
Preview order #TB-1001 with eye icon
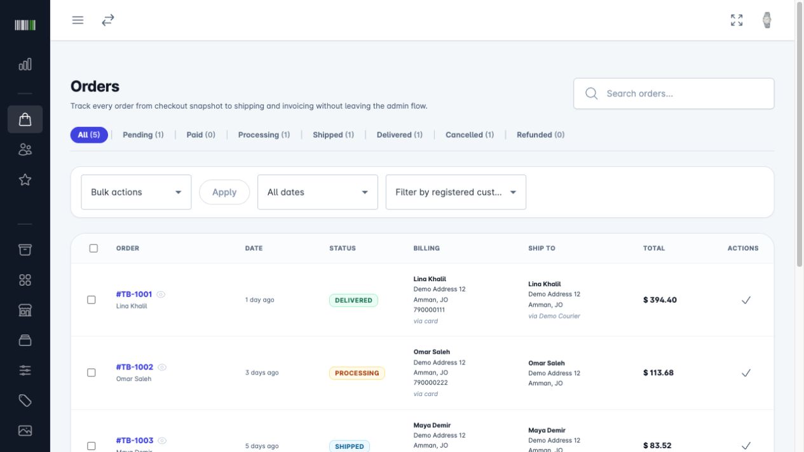point(161,295)
